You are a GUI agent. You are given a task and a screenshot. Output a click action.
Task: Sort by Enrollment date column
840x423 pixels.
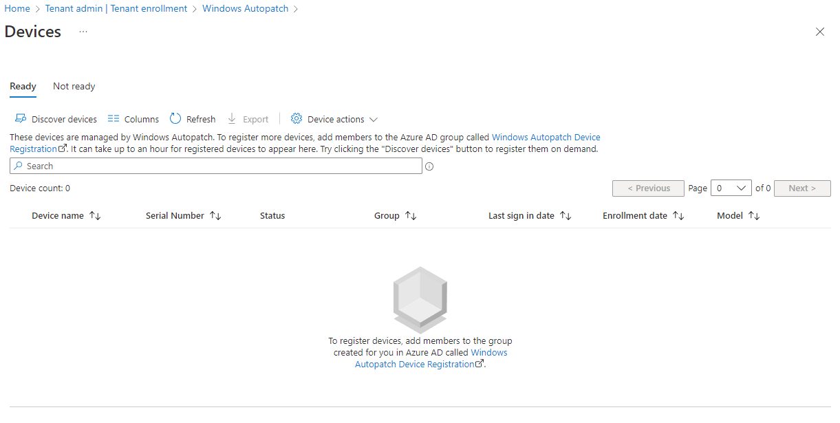click(x=643, y=216)
